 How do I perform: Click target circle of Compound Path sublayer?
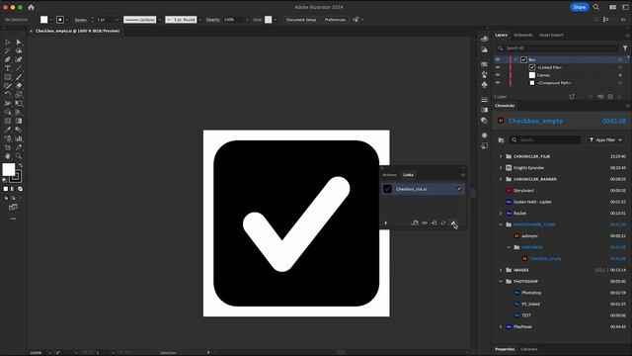click(620, 83)
